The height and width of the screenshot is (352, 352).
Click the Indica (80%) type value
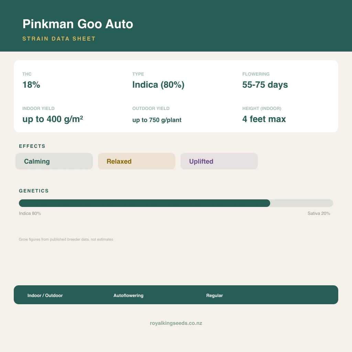click(x=158, y=85)
